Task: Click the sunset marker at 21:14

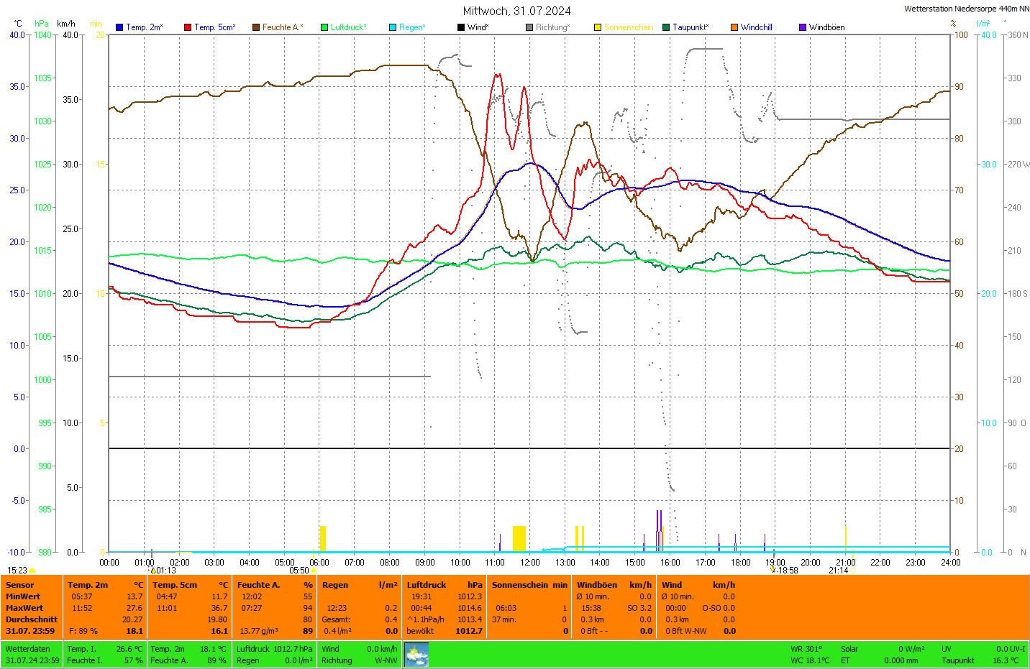Action: [x=853, y=571]
